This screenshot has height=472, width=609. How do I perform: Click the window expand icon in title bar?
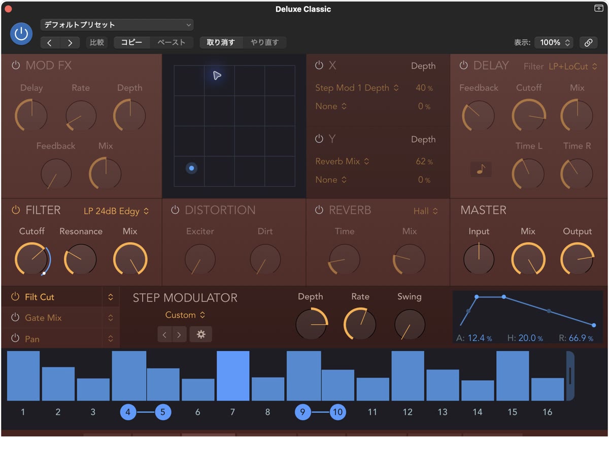click(598, 9)
